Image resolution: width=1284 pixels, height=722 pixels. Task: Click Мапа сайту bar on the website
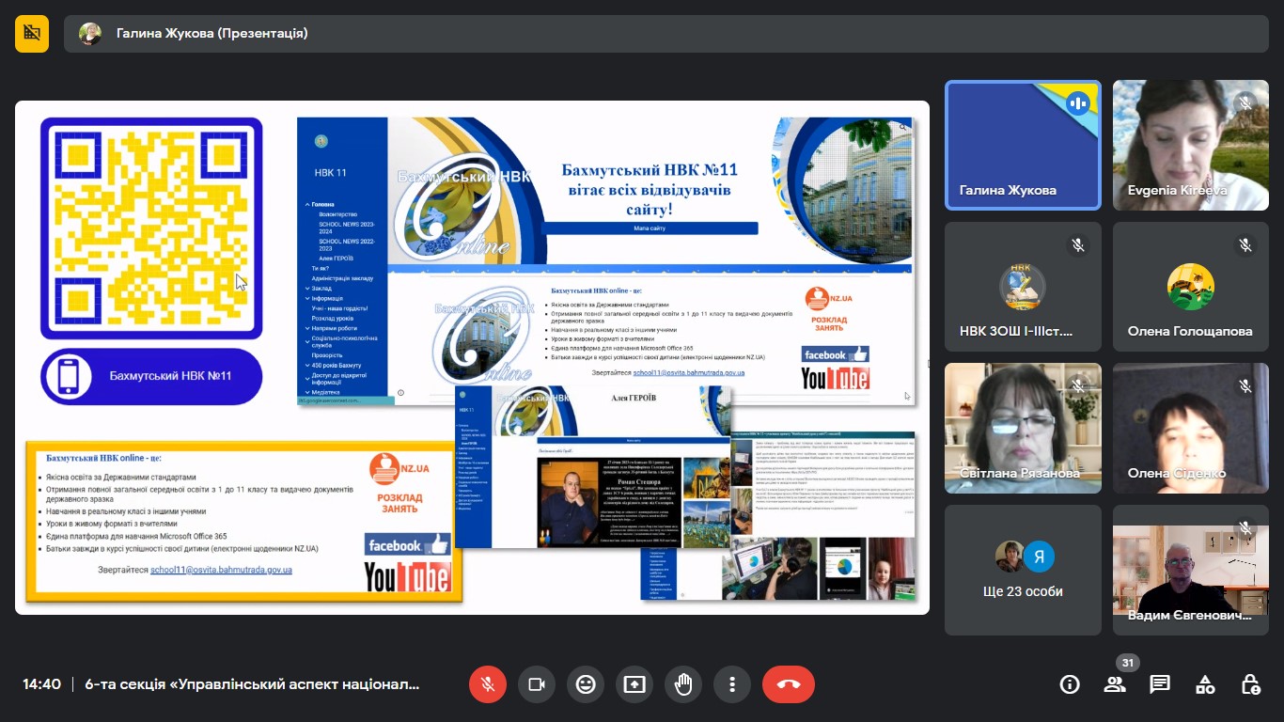point(650,228)
